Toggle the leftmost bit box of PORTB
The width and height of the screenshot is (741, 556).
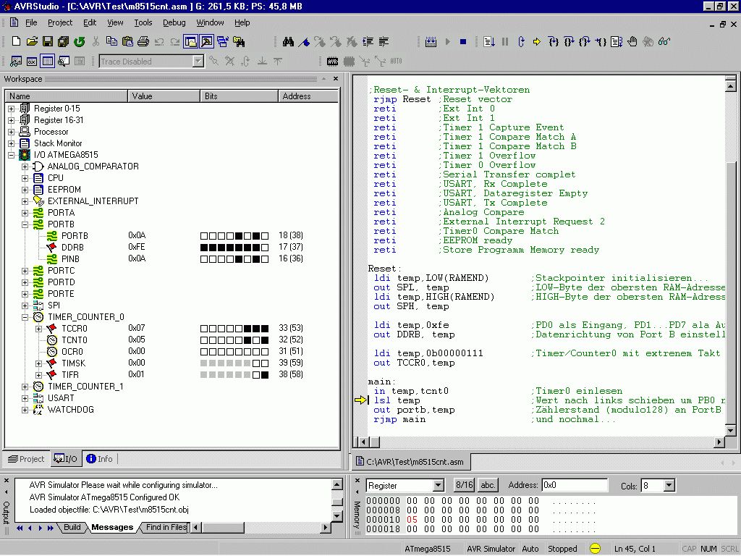point(204,236)
